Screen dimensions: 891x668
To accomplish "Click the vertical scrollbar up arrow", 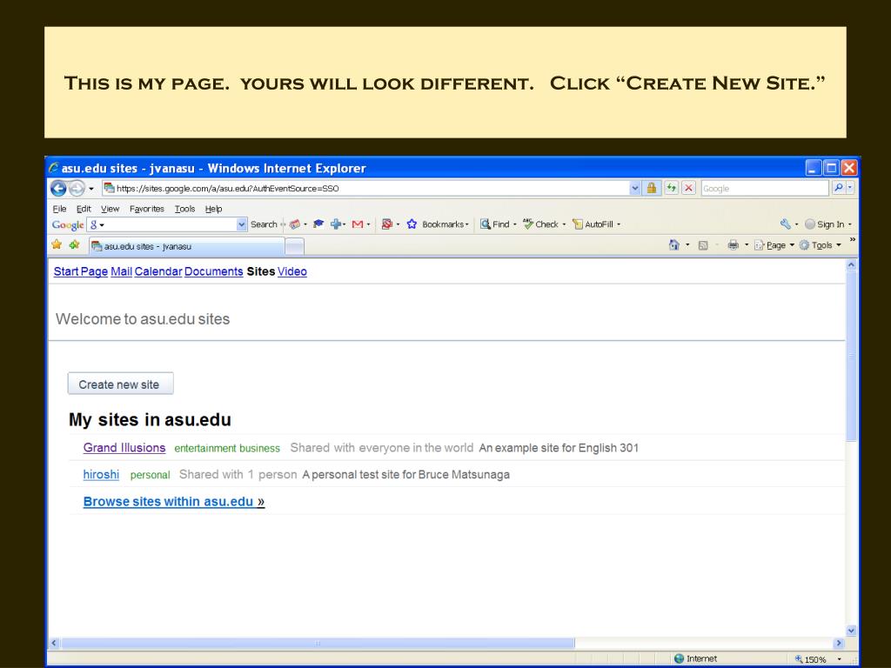I will pyautogui.click(x=851, y=264).
